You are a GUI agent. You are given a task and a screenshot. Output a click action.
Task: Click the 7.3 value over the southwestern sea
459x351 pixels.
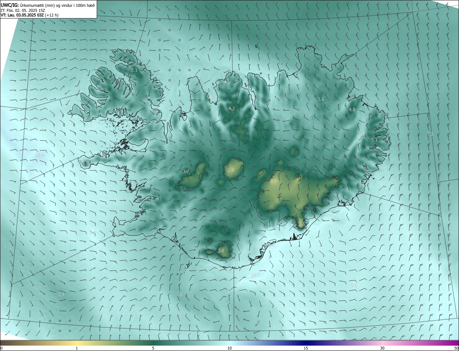coord(61,294)
